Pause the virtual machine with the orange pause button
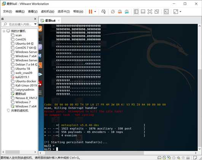202x160 pixels. coord(91,11)
